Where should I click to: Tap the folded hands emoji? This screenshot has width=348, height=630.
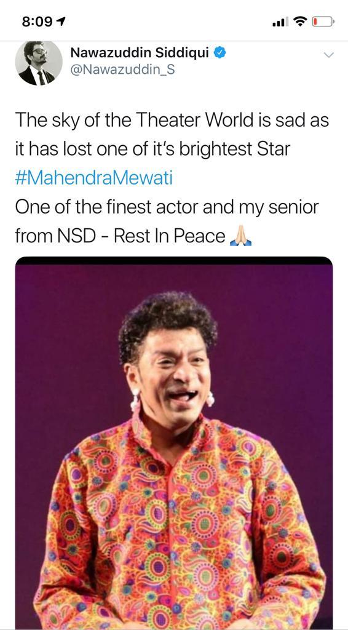[x=240, y=237]
